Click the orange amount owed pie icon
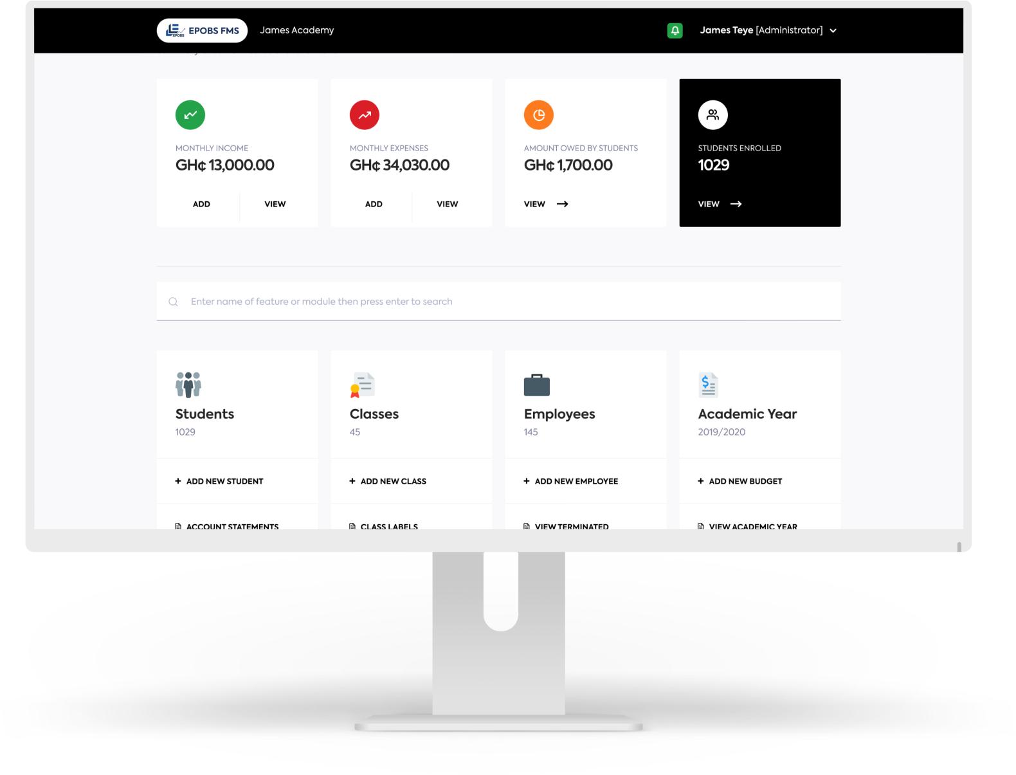Image resolution: width=1016 pixels, height=775 pixels. pyautogui.click(x=539, y=115)
